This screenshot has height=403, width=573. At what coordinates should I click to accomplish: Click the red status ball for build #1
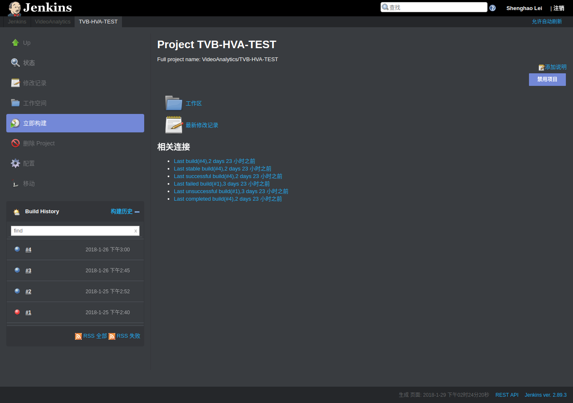pos(17,312)
